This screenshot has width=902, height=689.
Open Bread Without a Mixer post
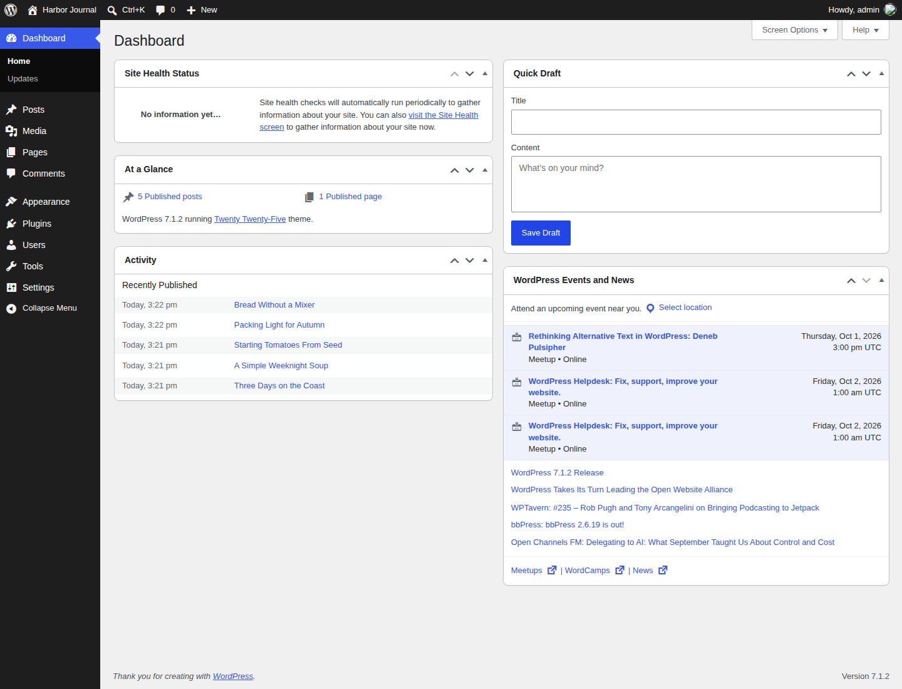(x=274, y=305)
